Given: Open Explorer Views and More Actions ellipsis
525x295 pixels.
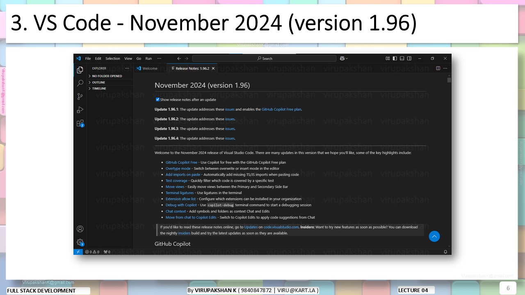Looking at the screenshot, I should (127, 68).
